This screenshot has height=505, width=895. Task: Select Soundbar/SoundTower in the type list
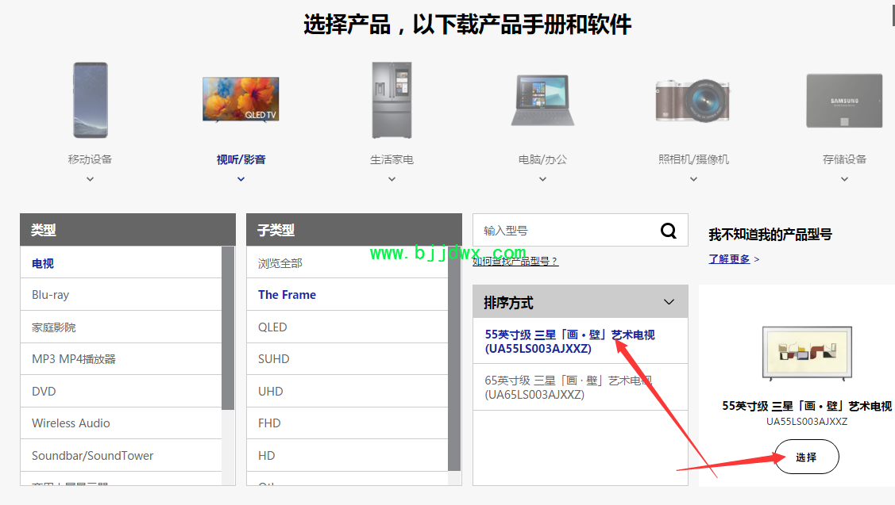121,455
